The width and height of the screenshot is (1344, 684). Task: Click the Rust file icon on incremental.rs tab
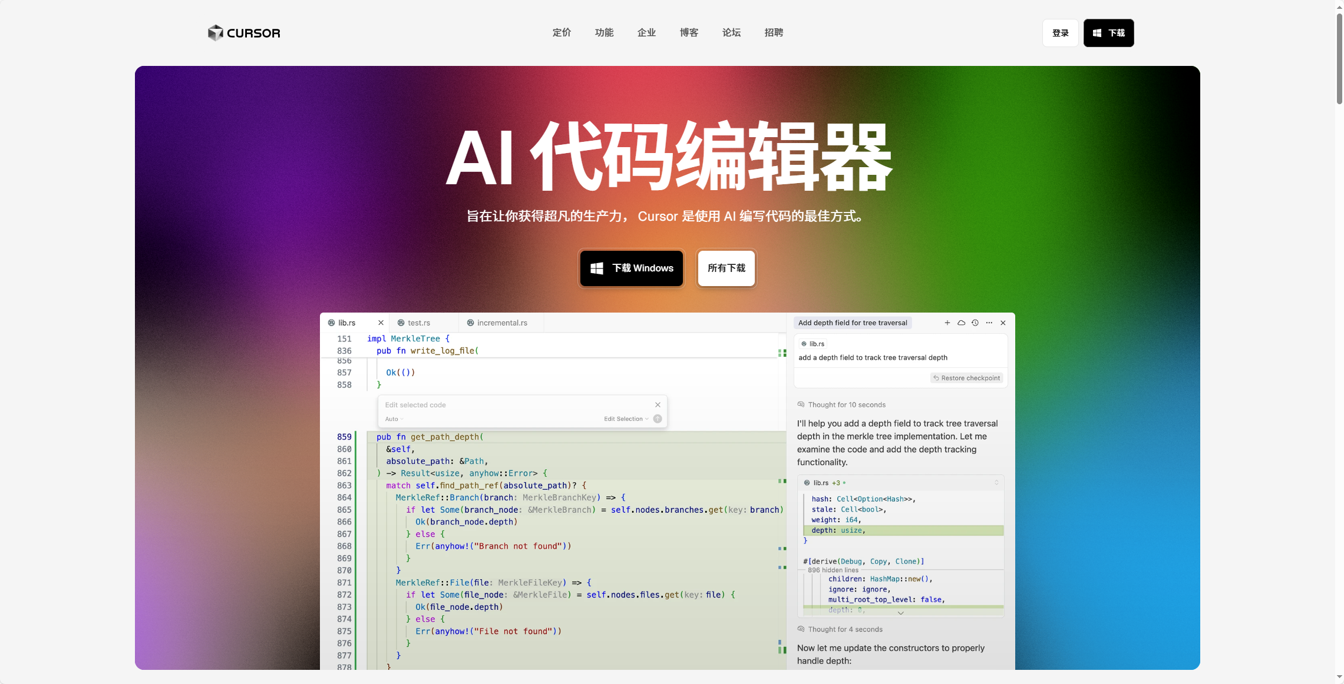pyautogui.click(x=470, y=323)
